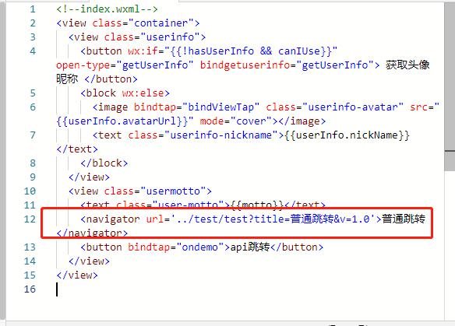Click line number 13 in the gutter
455x326 pixels.
click(x=30, y=247)
